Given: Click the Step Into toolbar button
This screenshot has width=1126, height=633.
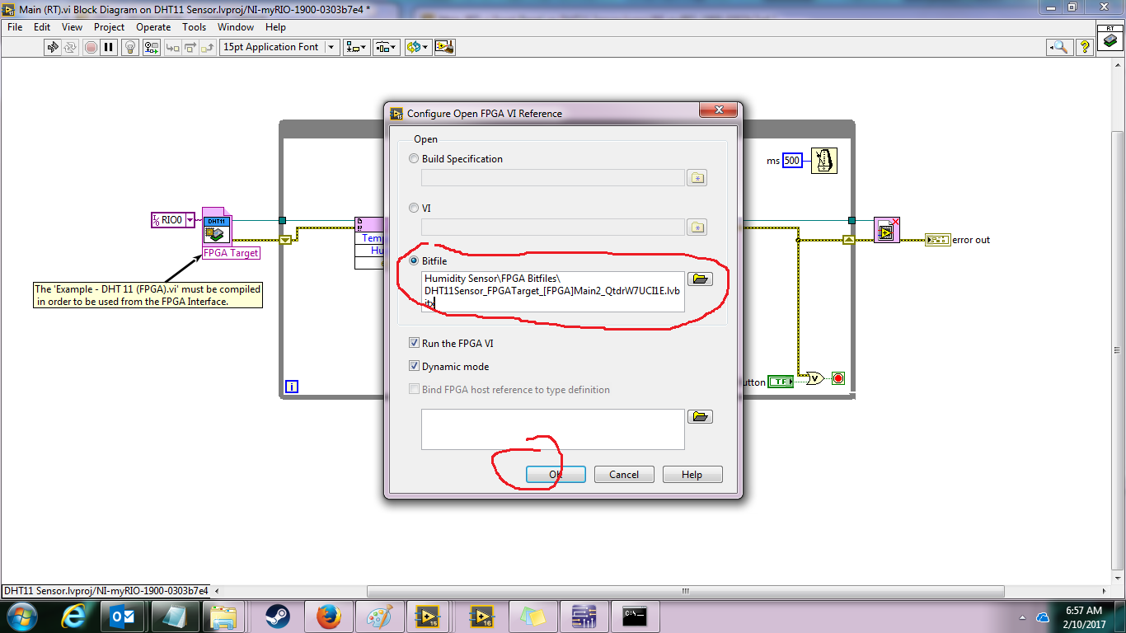Looking at the screenshot, I should click(173, 47).
